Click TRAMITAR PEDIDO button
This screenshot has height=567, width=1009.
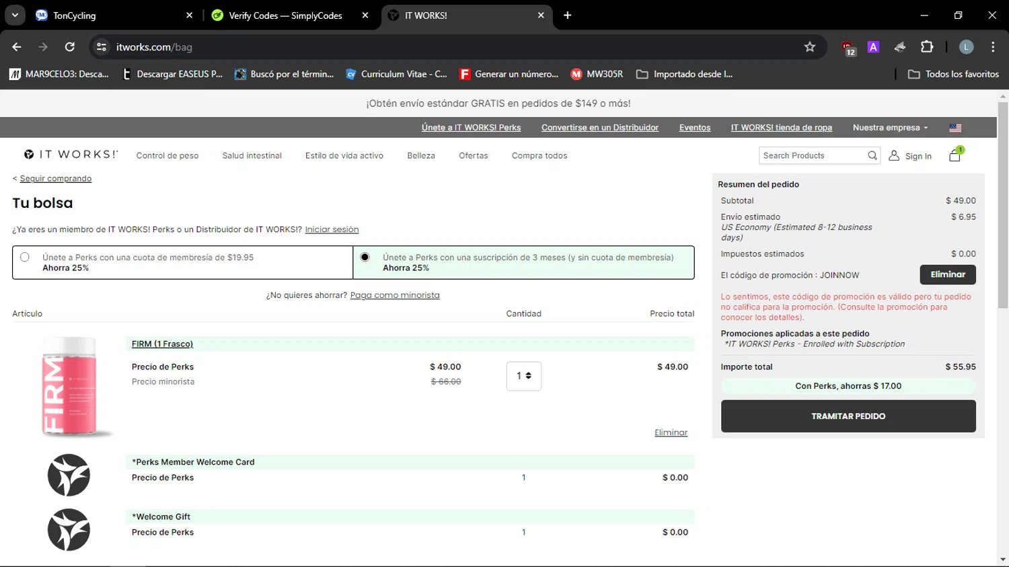(848, 416)
